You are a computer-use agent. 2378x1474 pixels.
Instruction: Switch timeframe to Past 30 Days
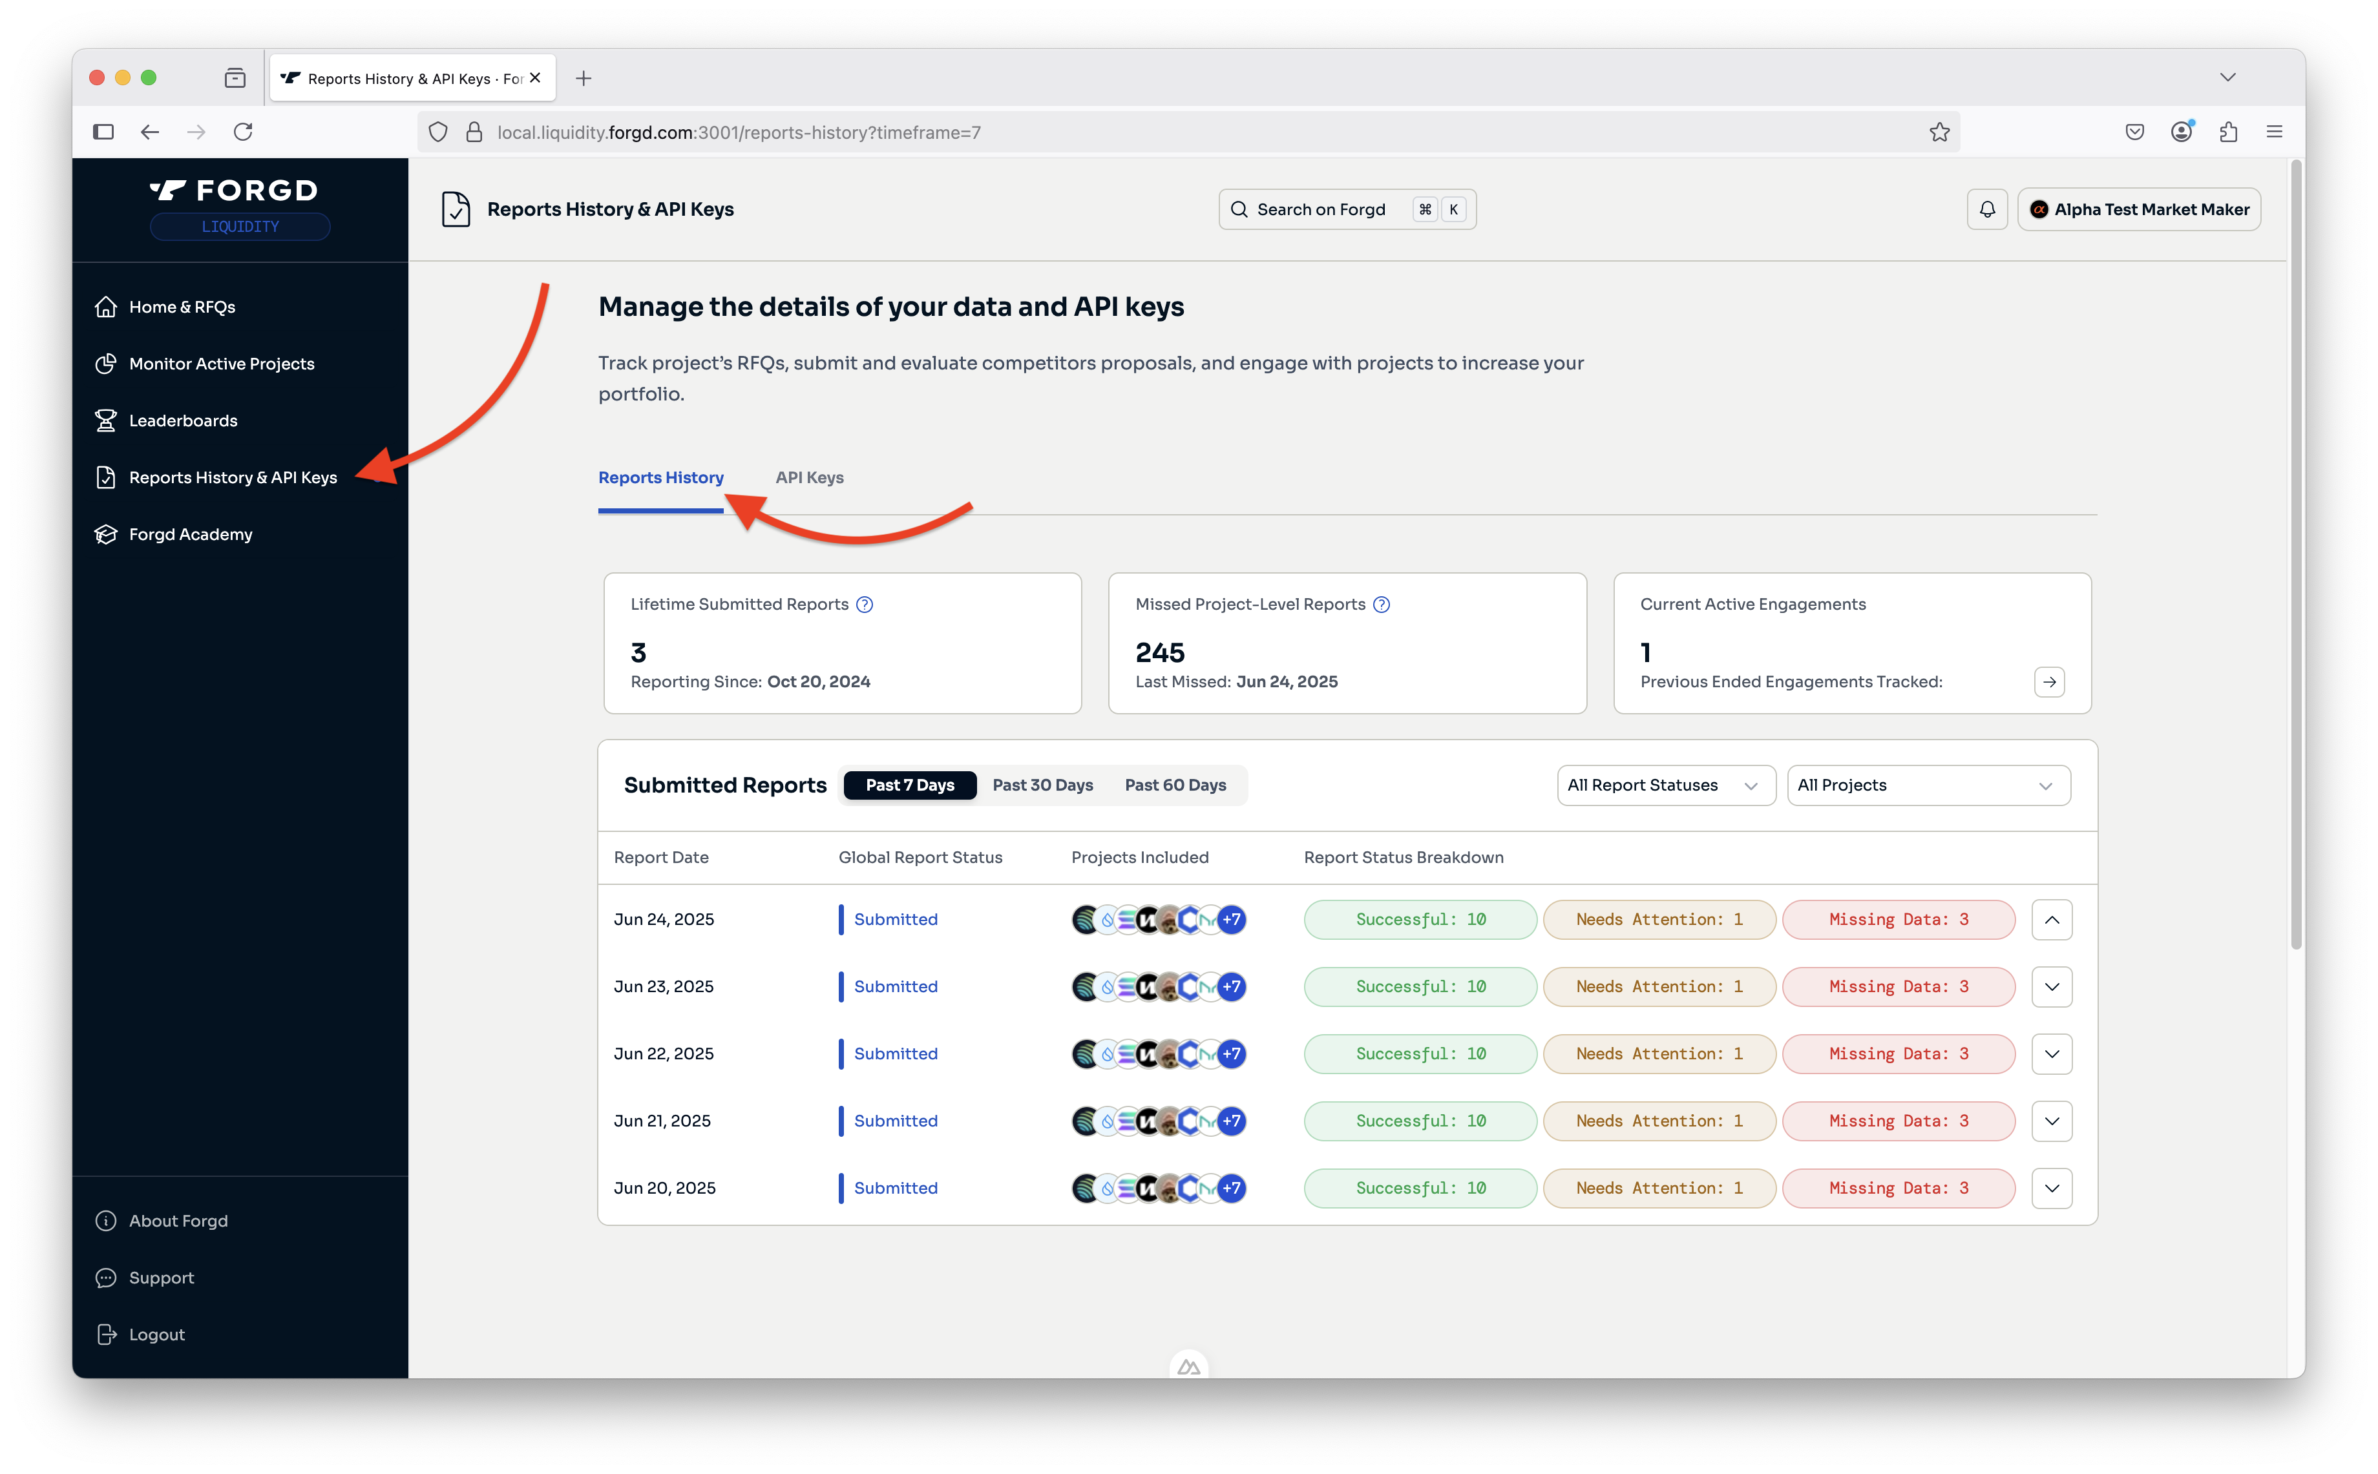1041,785
